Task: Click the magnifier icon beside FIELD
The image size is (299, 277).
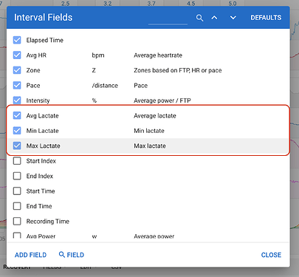Action: pyautogui.click(x=62, y=255)
